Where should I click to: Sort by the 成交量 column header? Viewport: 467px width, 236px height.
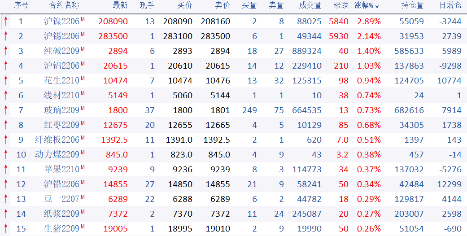click(310, 5)
